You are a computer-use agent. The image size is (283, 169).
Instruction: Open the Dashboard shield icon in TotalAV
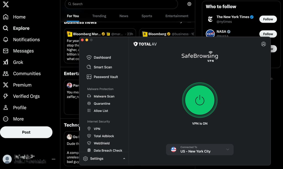click(x=89, y=57)
